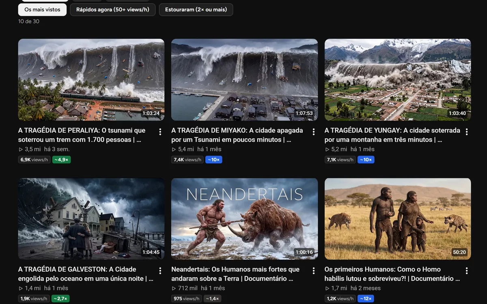Open options menu for the Peraliya video
Screen dimensions: 487x304
click(x=160, y=132)
